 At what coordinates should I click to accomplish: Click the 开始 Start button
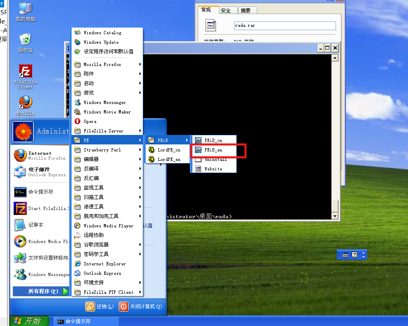29,321
